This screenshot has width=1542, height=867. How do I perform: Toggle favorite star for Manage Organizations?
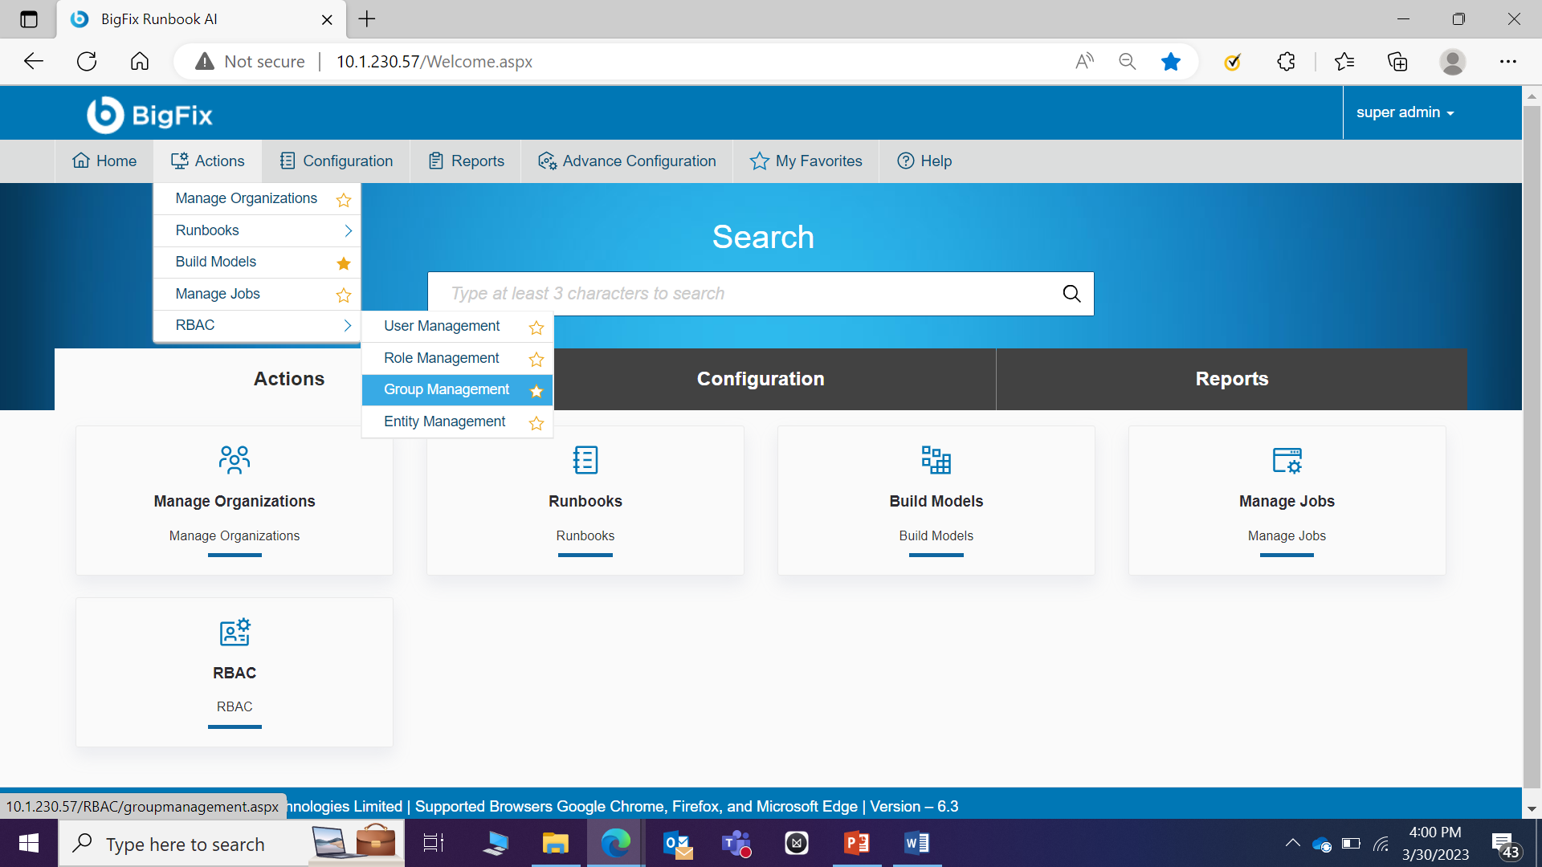tap(344, 200)
